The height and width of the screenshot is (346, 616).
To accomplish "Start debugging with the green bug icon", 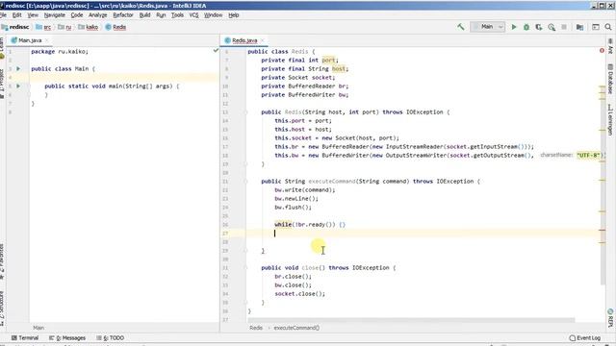I will click(x=526, y=27).
